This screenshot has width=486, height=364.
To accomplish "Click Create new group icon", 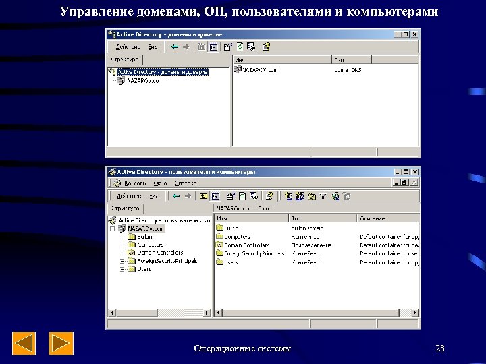I will click(x=300, y=196).
